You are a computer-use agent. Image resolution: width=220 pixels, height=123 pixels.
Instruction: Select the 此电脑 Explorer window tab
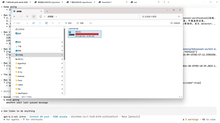pyautogui.click(x=28, y=11)
